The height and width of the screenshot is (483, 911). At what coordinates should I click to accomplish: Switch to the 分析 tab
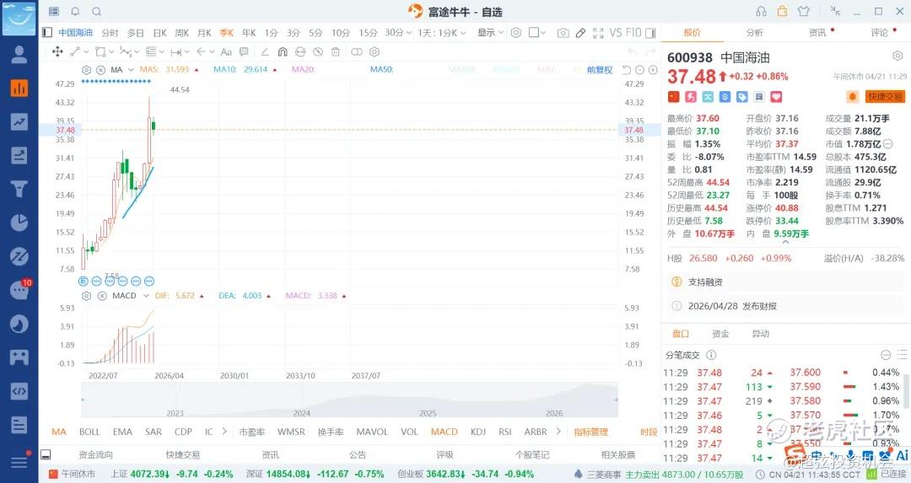click(x=755, y=33)
